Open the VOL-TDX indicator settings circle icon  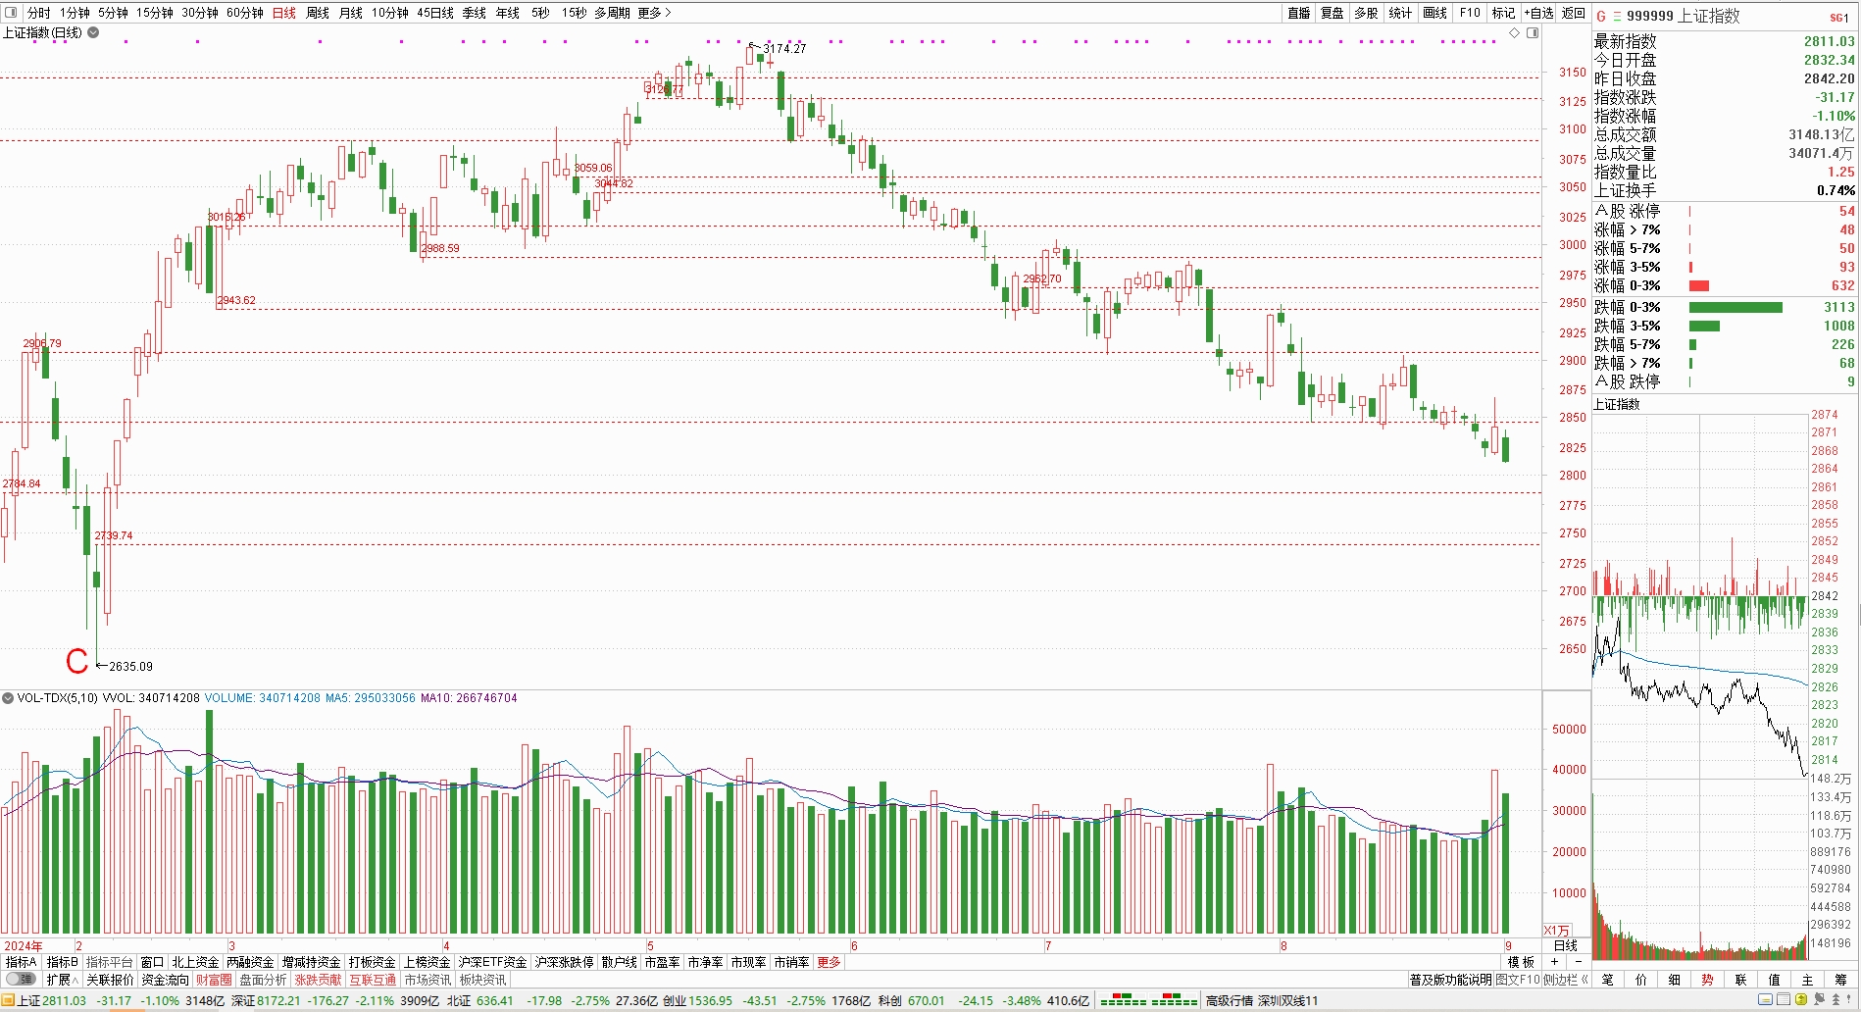coord(8,698)
